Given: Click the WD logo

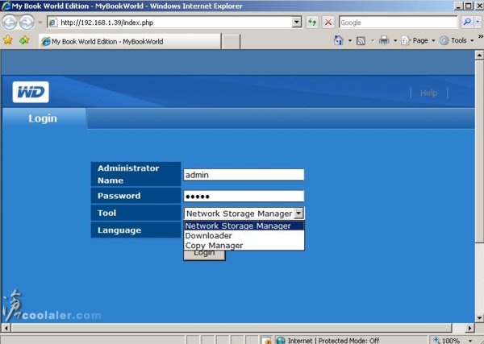Looking at the screenshot, I should click(31, 92).
